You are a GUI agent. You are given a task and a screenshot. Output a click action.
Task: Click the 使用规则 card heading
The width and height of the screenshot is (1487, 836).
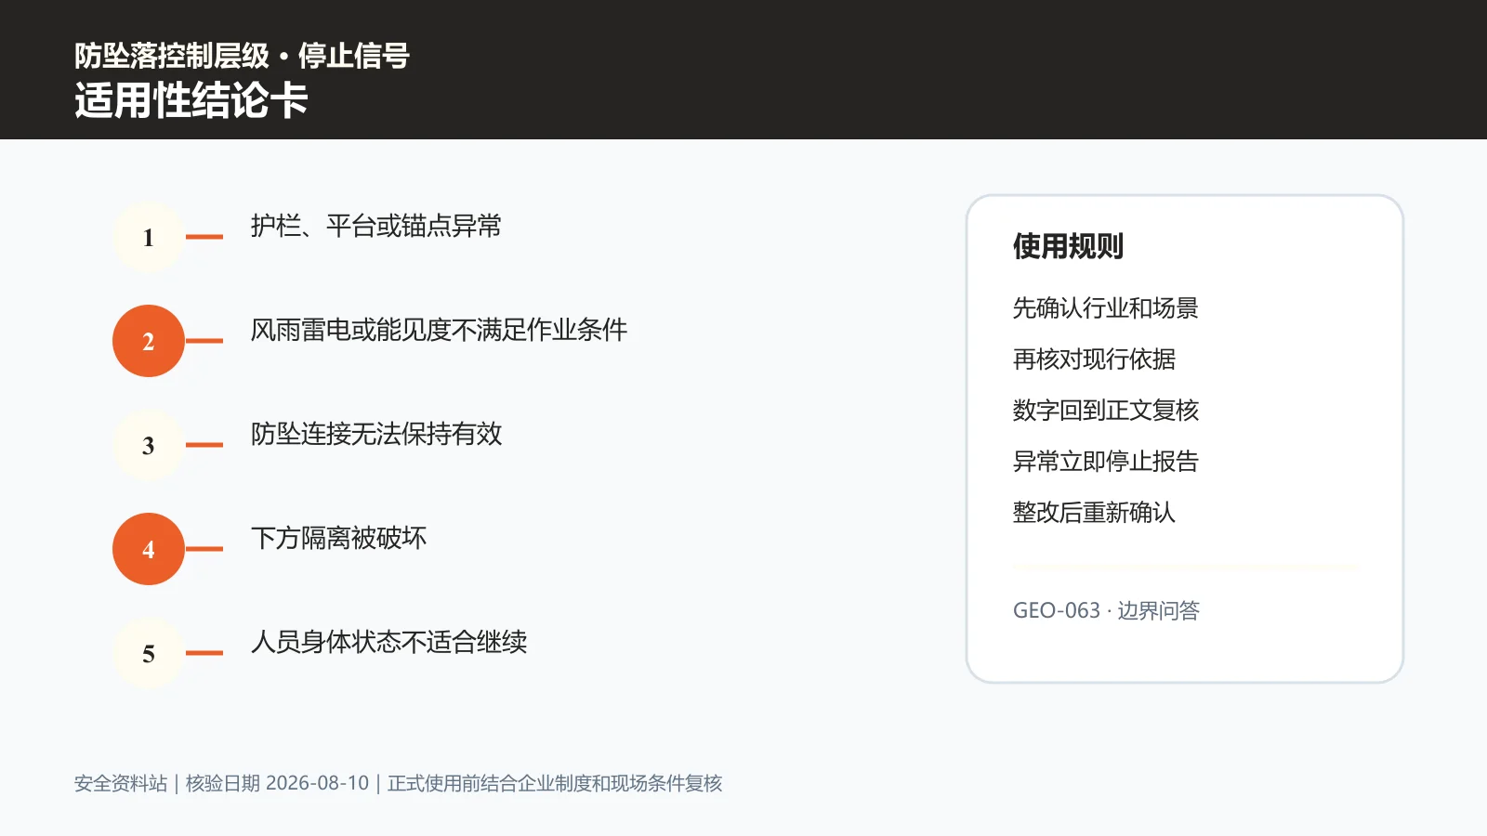tap(1069, 246)
